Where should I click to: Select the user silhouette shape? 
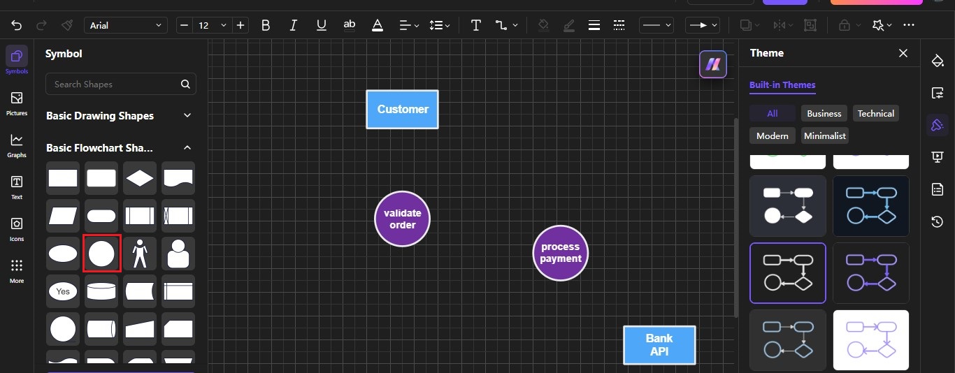point(178,253)
